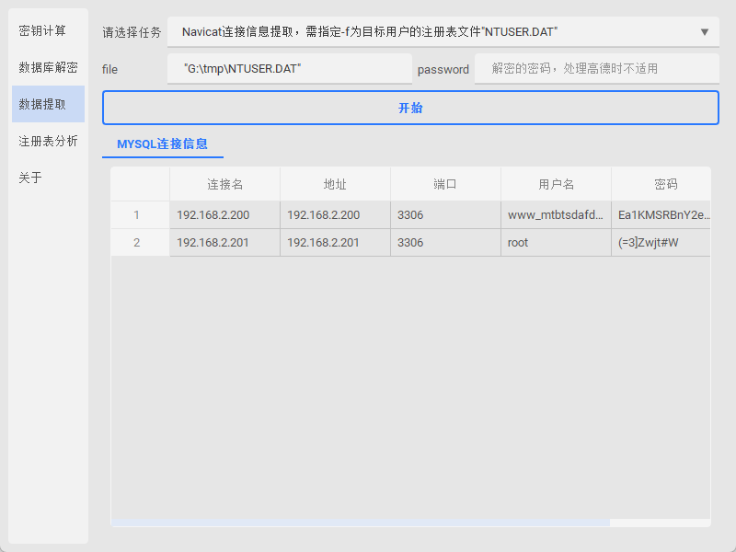Expand the task selection dropdown arrow
The image size is (736, 552).
(x=705, y=32)
